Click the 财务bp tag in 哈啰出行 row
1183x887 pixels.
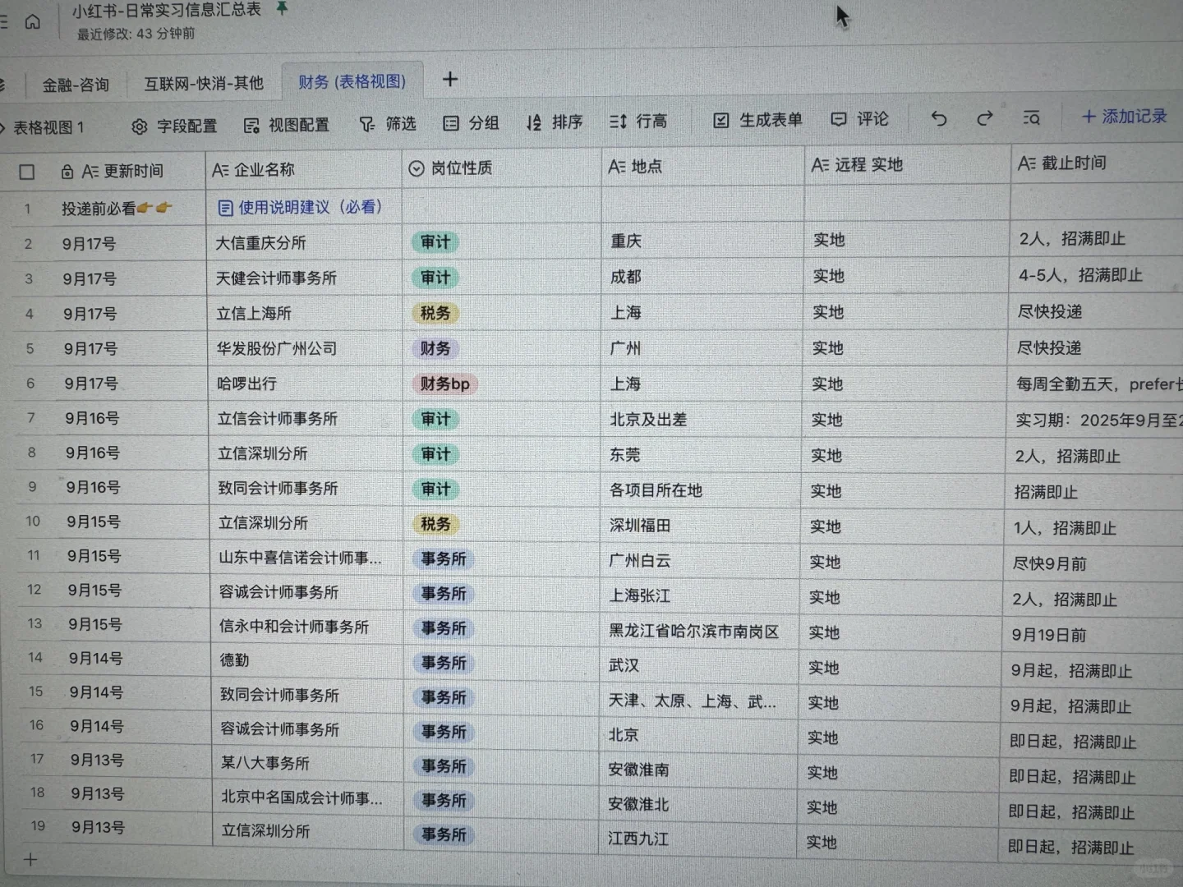click(444, 384)
